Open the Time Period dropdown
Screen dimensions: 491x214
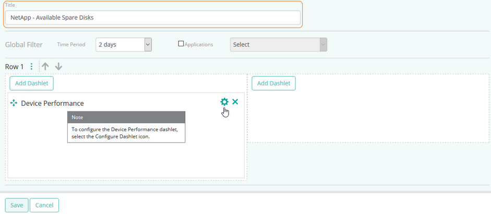point(124,45)
